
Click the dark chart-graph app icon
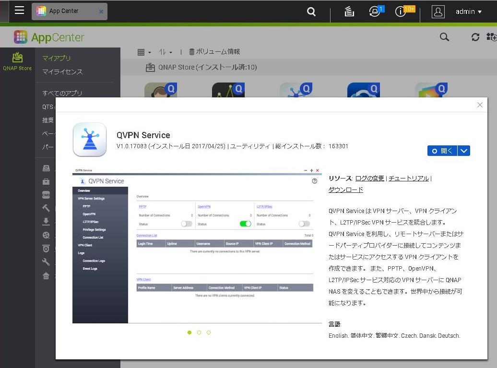tap(228, 90)
